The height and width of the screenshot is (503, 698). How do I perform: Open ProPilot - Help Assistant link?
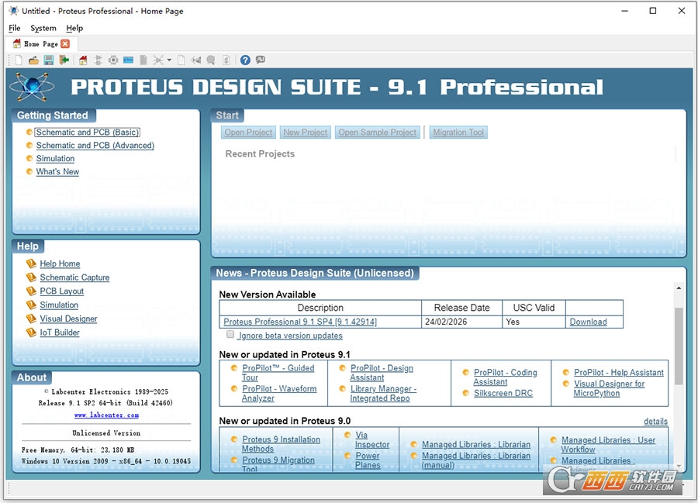[x=619, y=373]
